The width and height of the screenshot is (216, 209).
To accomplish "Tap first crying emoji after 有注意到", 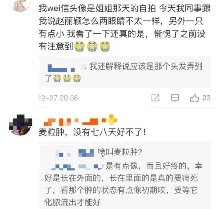I will tap(80, 46).
